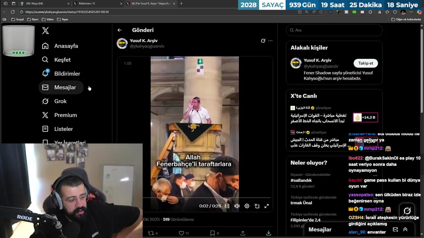The image size is (424, 238).
Task: Open browser profile avatar
Action: click(x=403, y=12)
